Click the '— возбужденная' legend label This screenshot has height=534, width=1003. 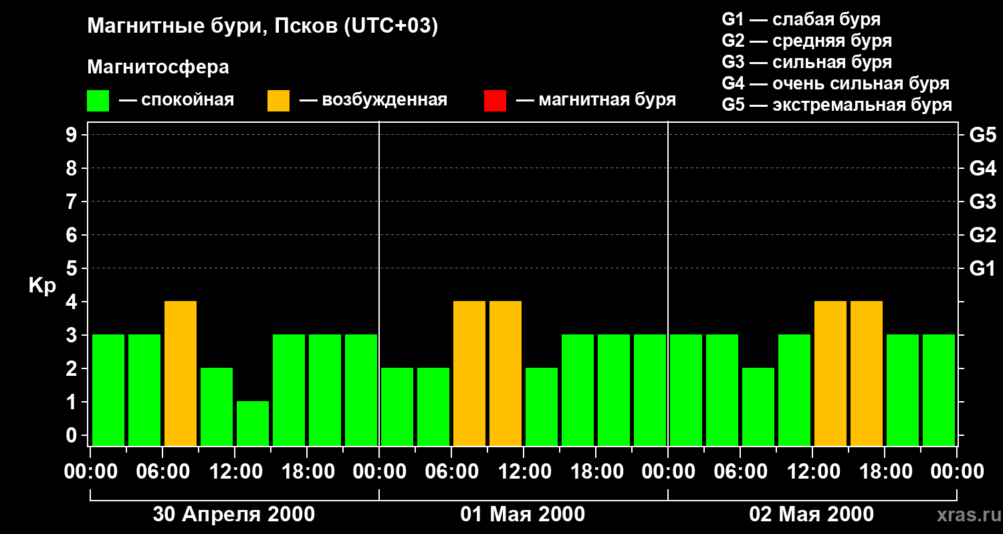coord(373,100)
